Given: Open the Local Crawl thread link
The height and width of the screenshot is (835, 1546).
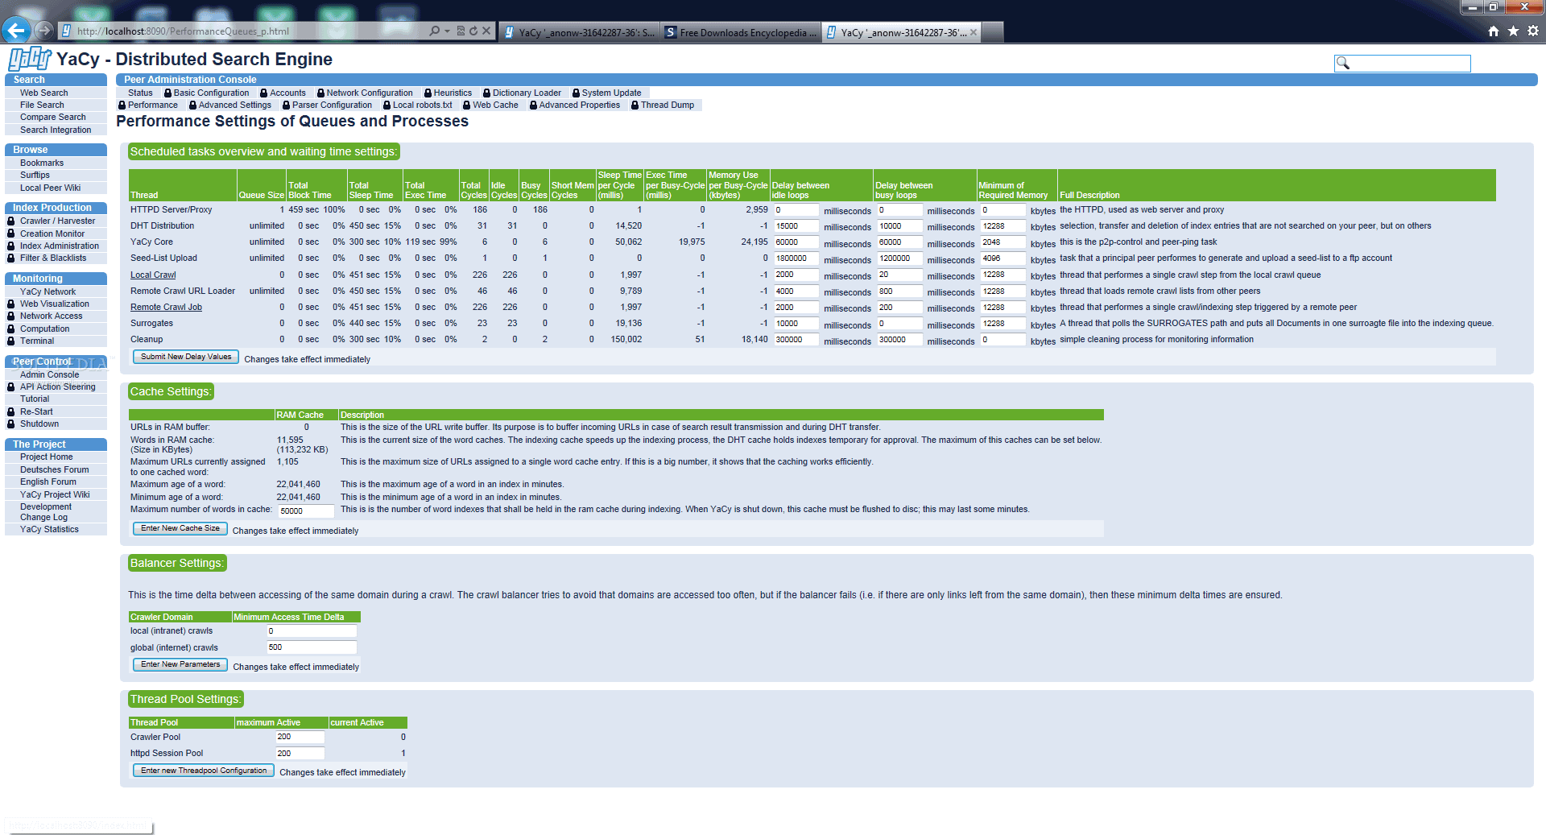Looking at the screenshot, I should [x=153, y=275].
